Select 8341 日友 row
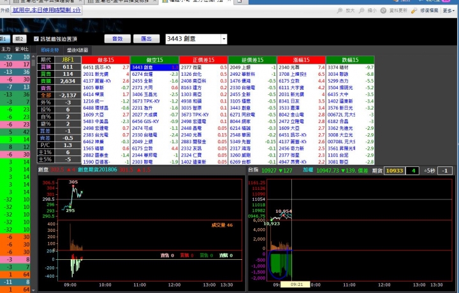 pos(301,101)
